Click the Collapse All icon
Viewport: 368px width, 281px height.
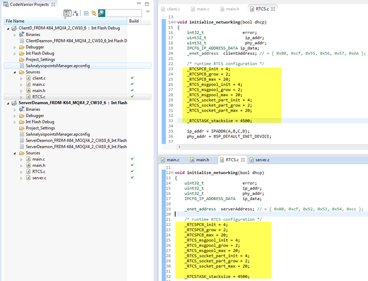tap(86, 14)
